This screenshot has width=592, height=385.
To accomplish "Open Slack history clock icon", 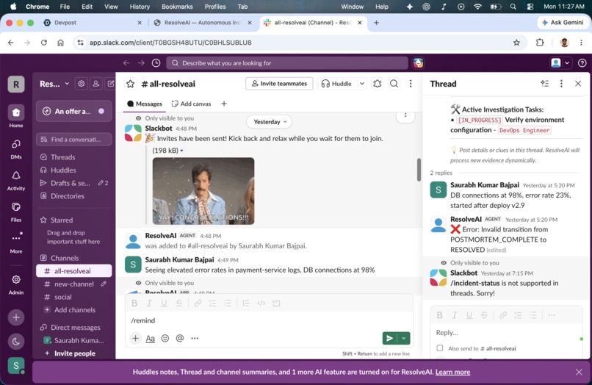I will [x=156, y=63].
